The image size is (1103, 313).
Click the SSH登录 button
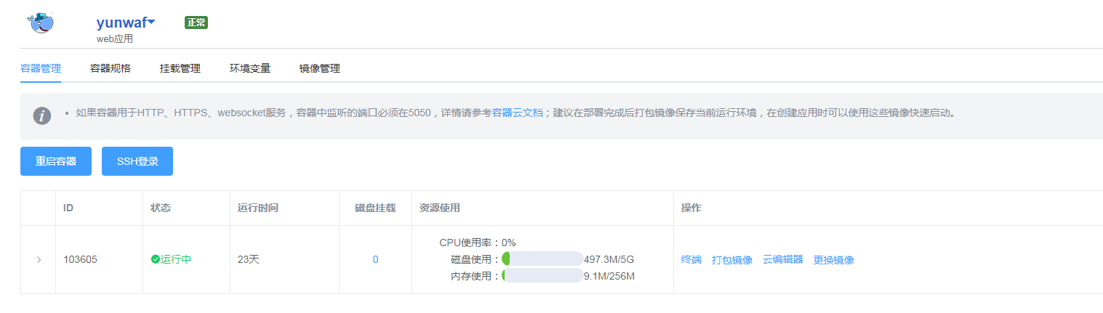[x=137, y=161]
